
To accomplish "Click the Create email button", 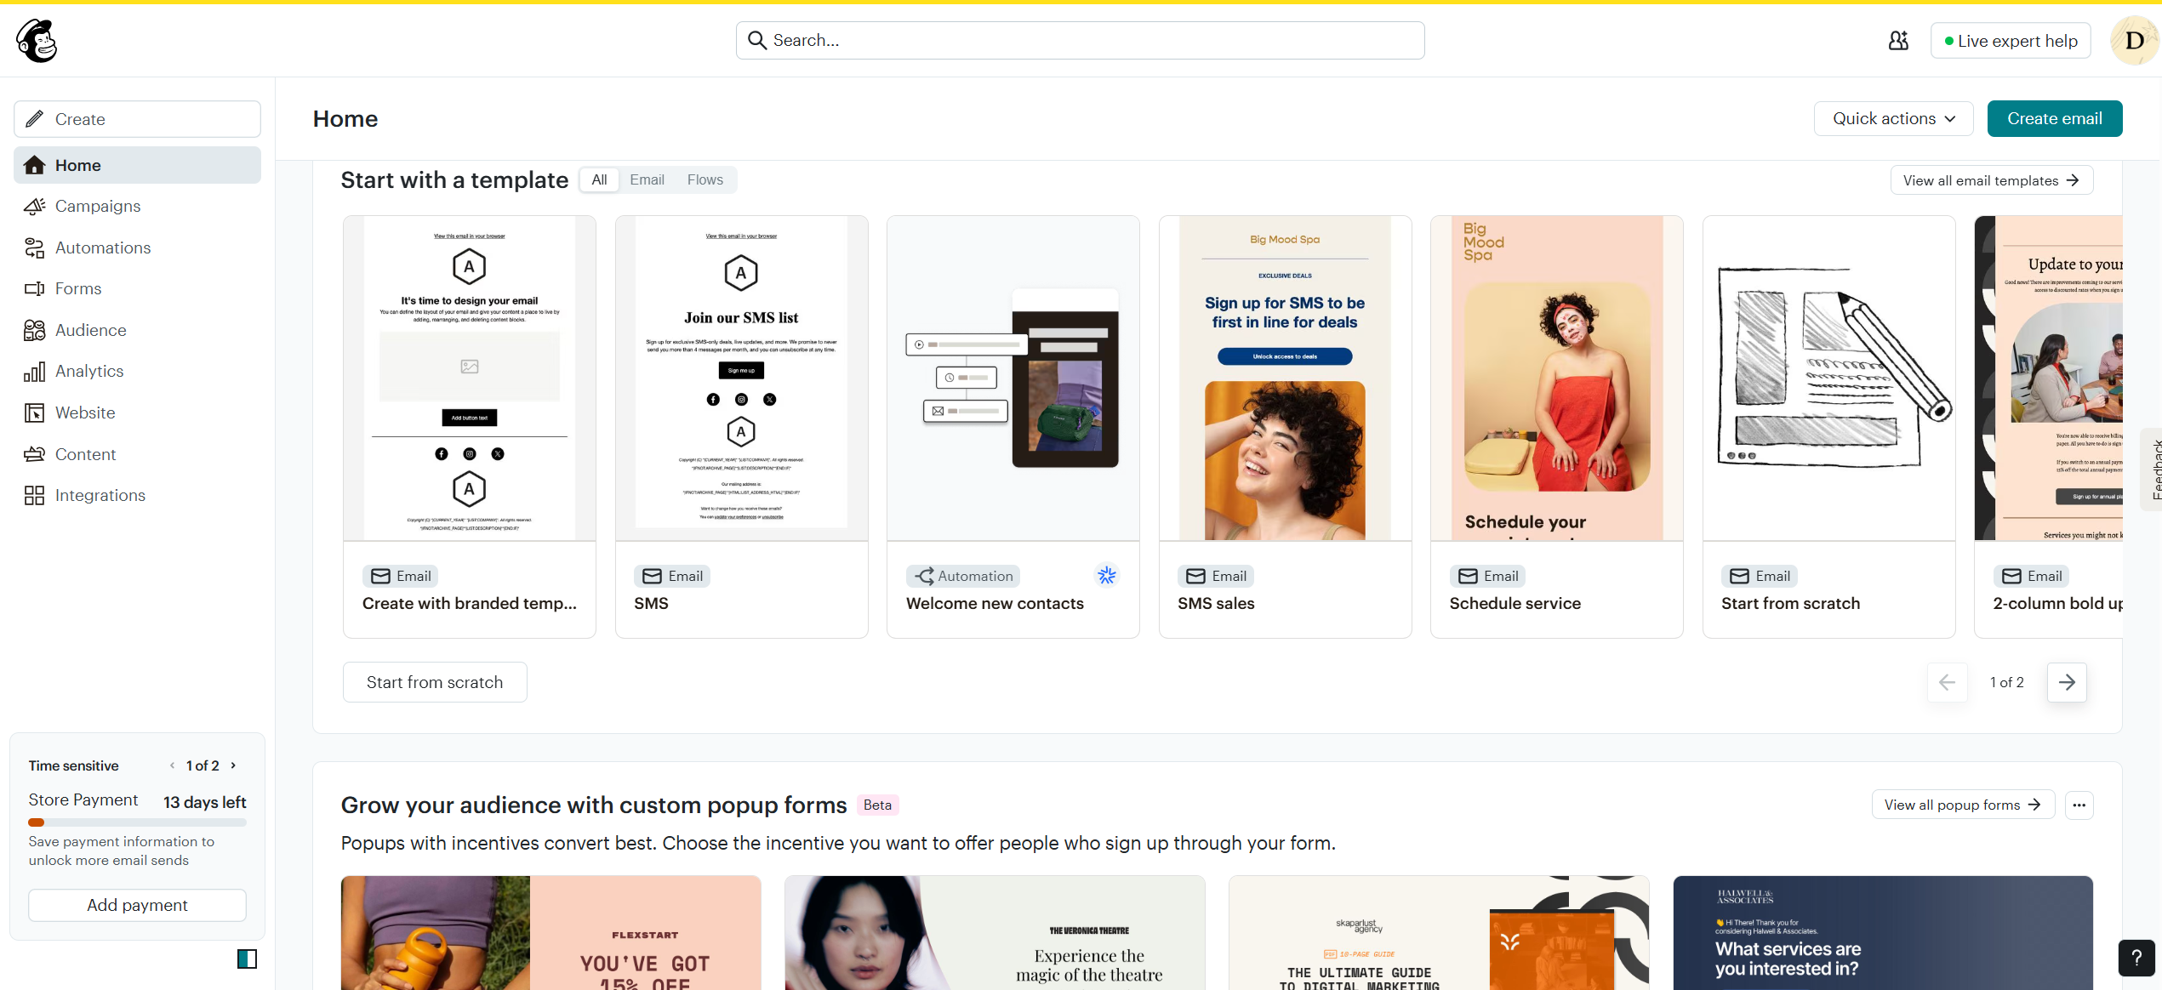I will (x=2054, y=119).
